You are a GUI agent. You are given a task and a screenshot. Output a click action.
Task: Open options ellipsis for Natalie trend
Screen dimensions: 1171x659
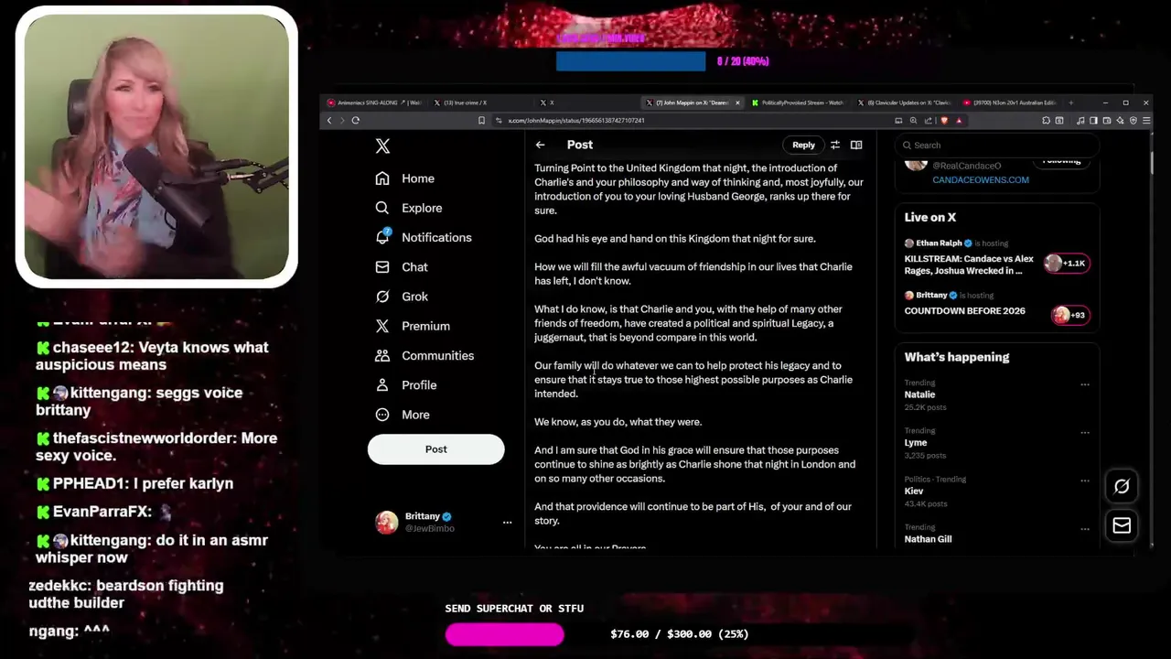click(x=1085, y=384)
